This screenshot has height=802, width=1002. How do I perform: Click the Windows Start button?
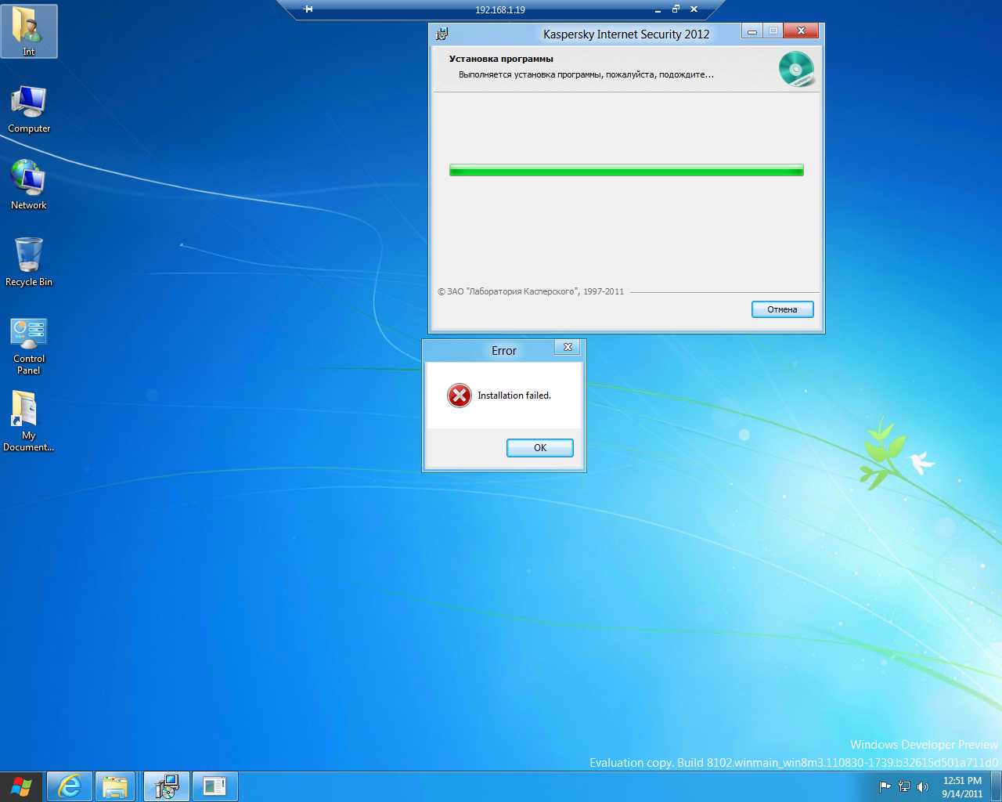click(x=21, y=786)
